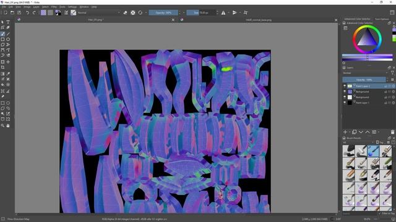Toggle wrap around mode
The image size is (396, 222).
click(246, 12)
